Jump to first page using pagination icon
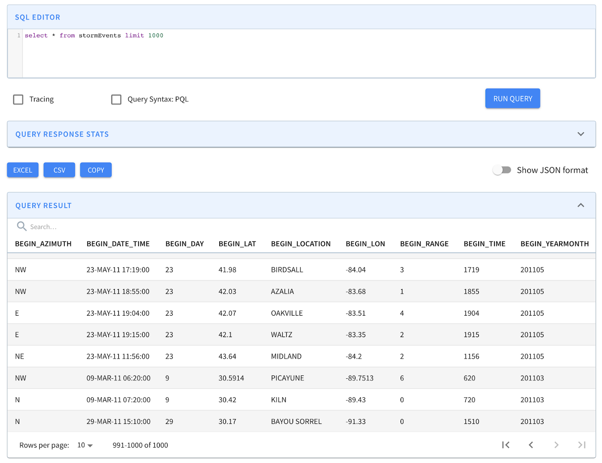 click(x=506, y=445)
